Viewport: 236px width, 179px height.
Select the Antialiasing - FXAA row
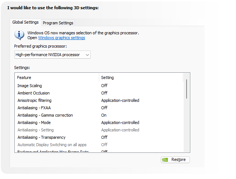click(x=34, y=108)
